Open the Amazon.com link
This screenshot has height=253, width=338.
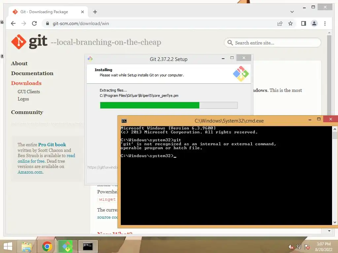pyautogui.click(x=30, y=172)
